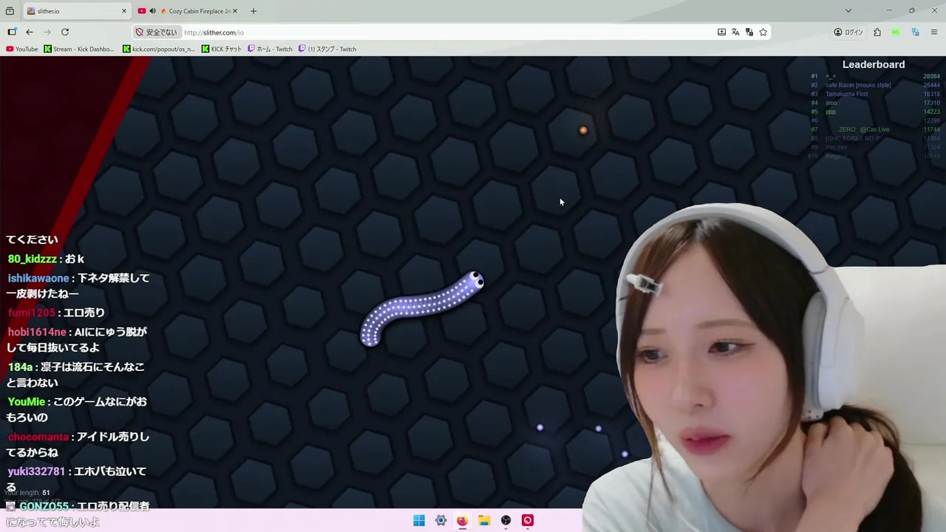946x532 pixels.
Task: Open File Explorer from the taskbar
Action: tap(484, 520)
